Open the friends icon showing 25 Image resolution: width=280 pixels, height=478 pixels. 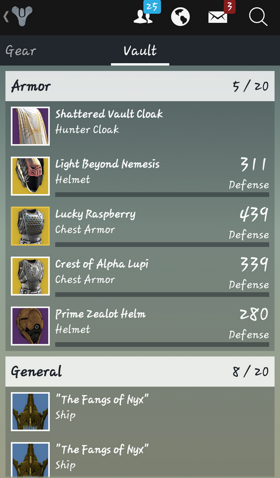(x=146, y=13)
